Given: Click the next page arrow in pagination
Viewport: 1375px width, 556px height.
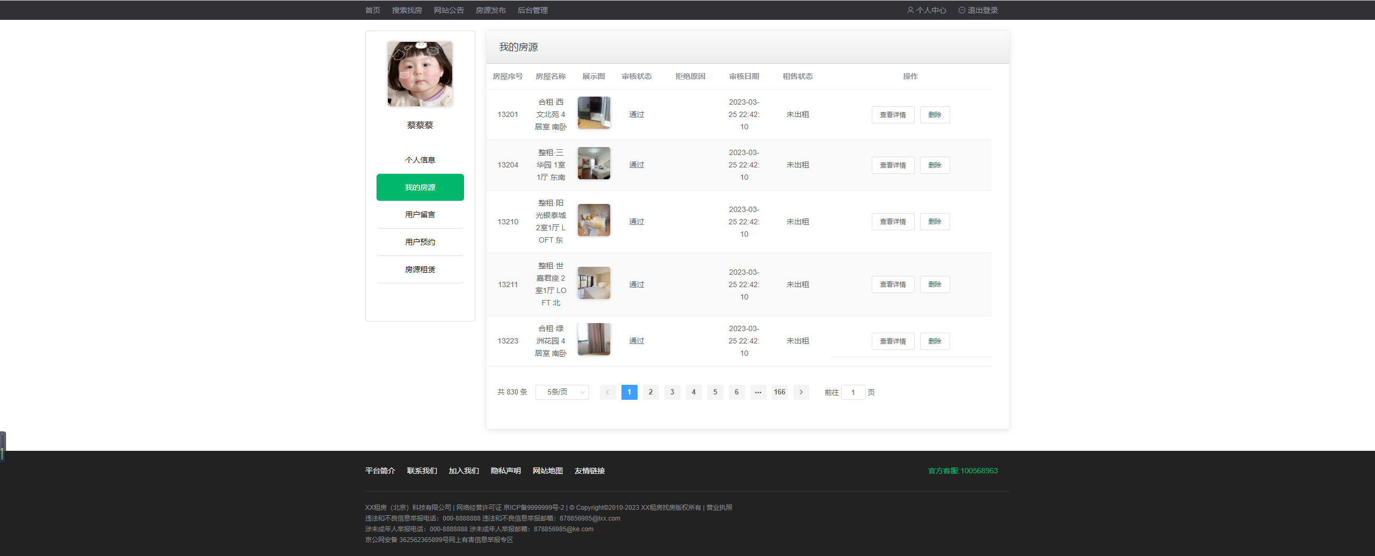Looking at the screenshot, I should [801, 392].
